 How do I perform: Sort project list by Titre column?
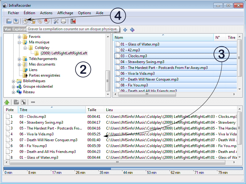(x=52, y=110)
